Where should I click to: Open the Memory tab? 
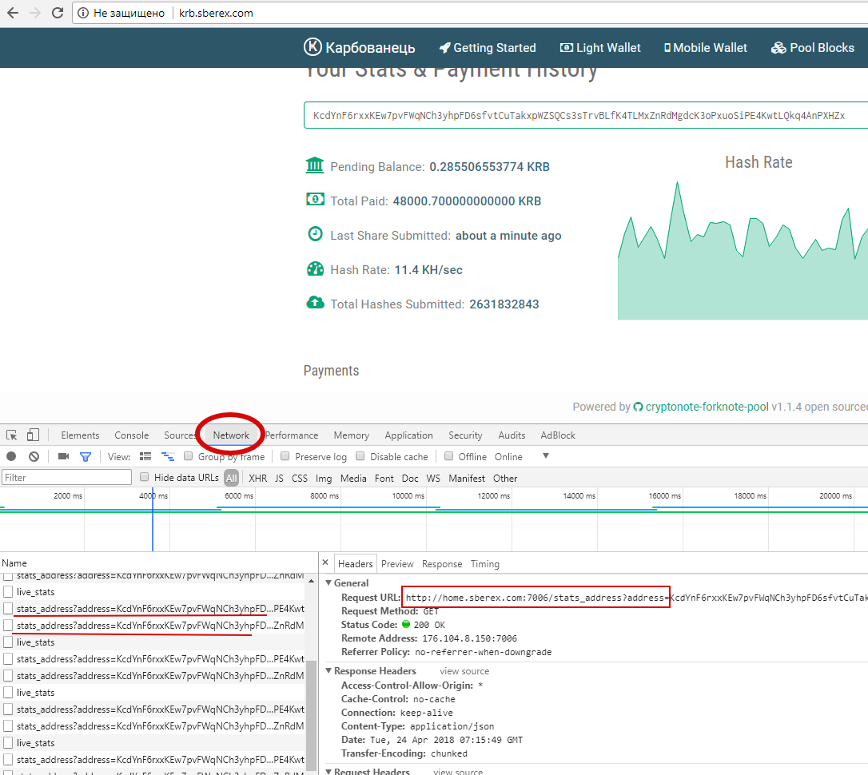click(x=352, y=435)
